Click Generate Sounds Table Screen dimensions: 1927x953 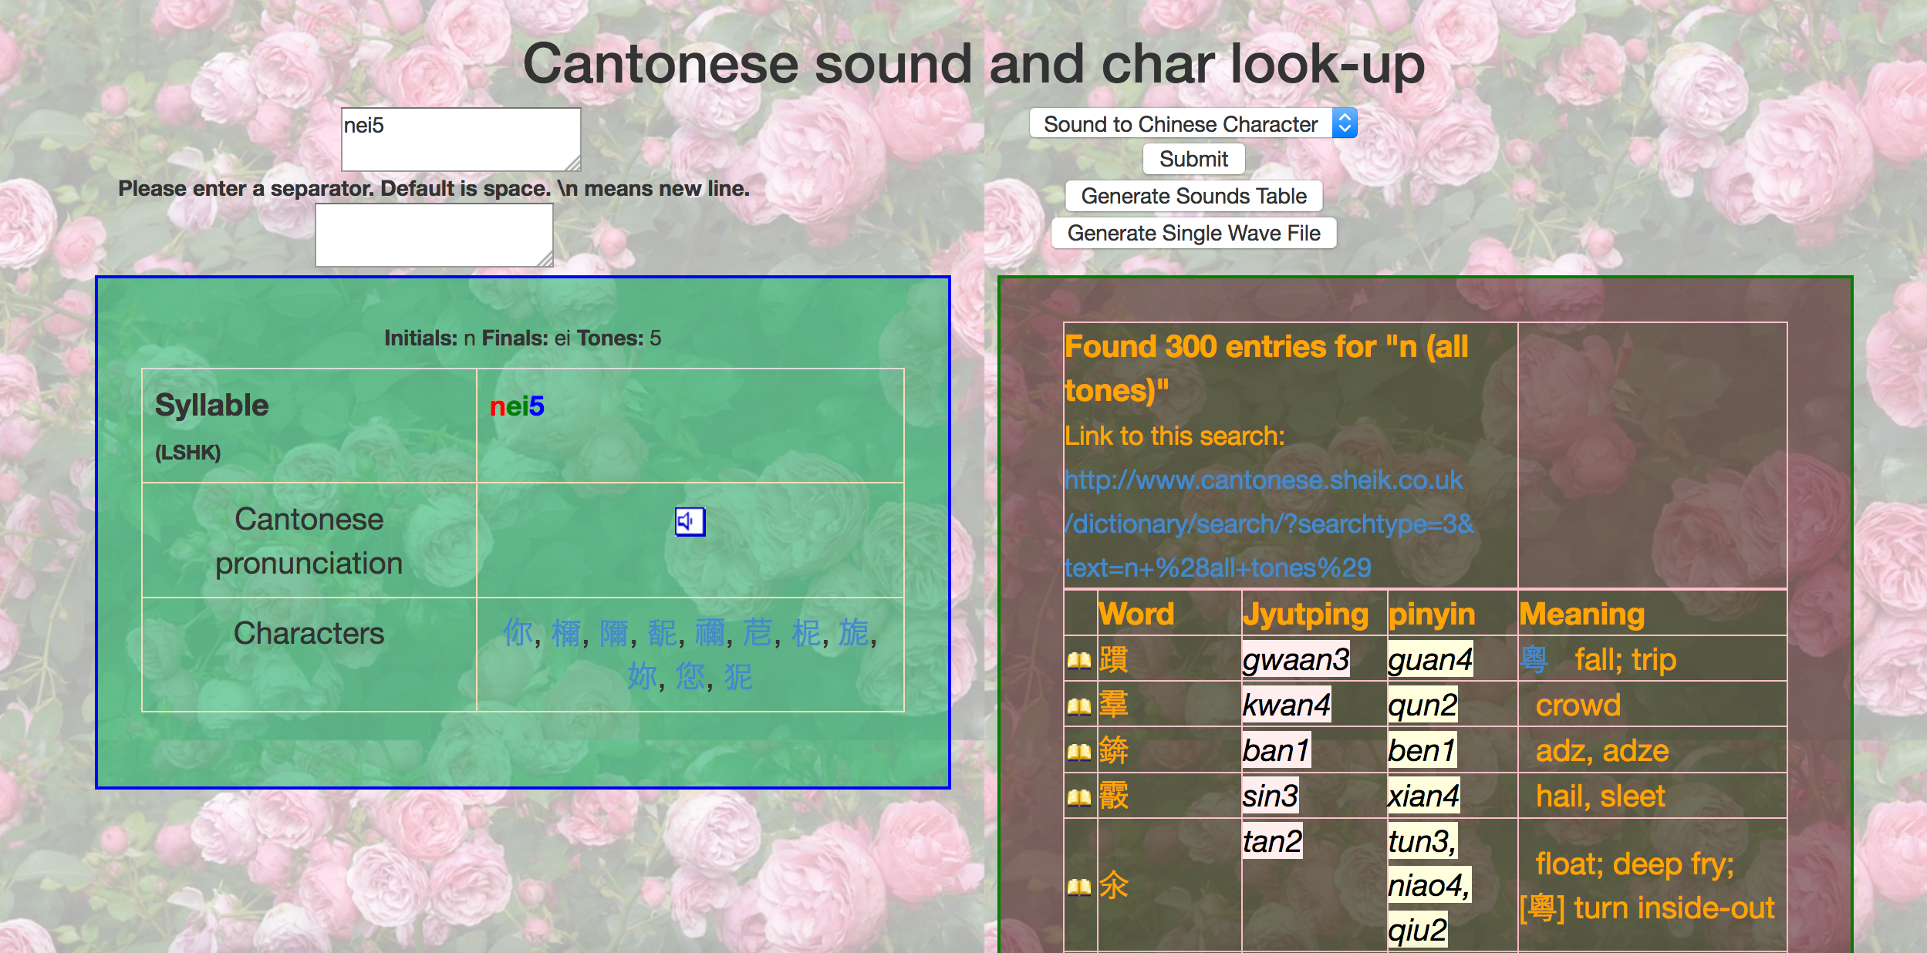1194,196
